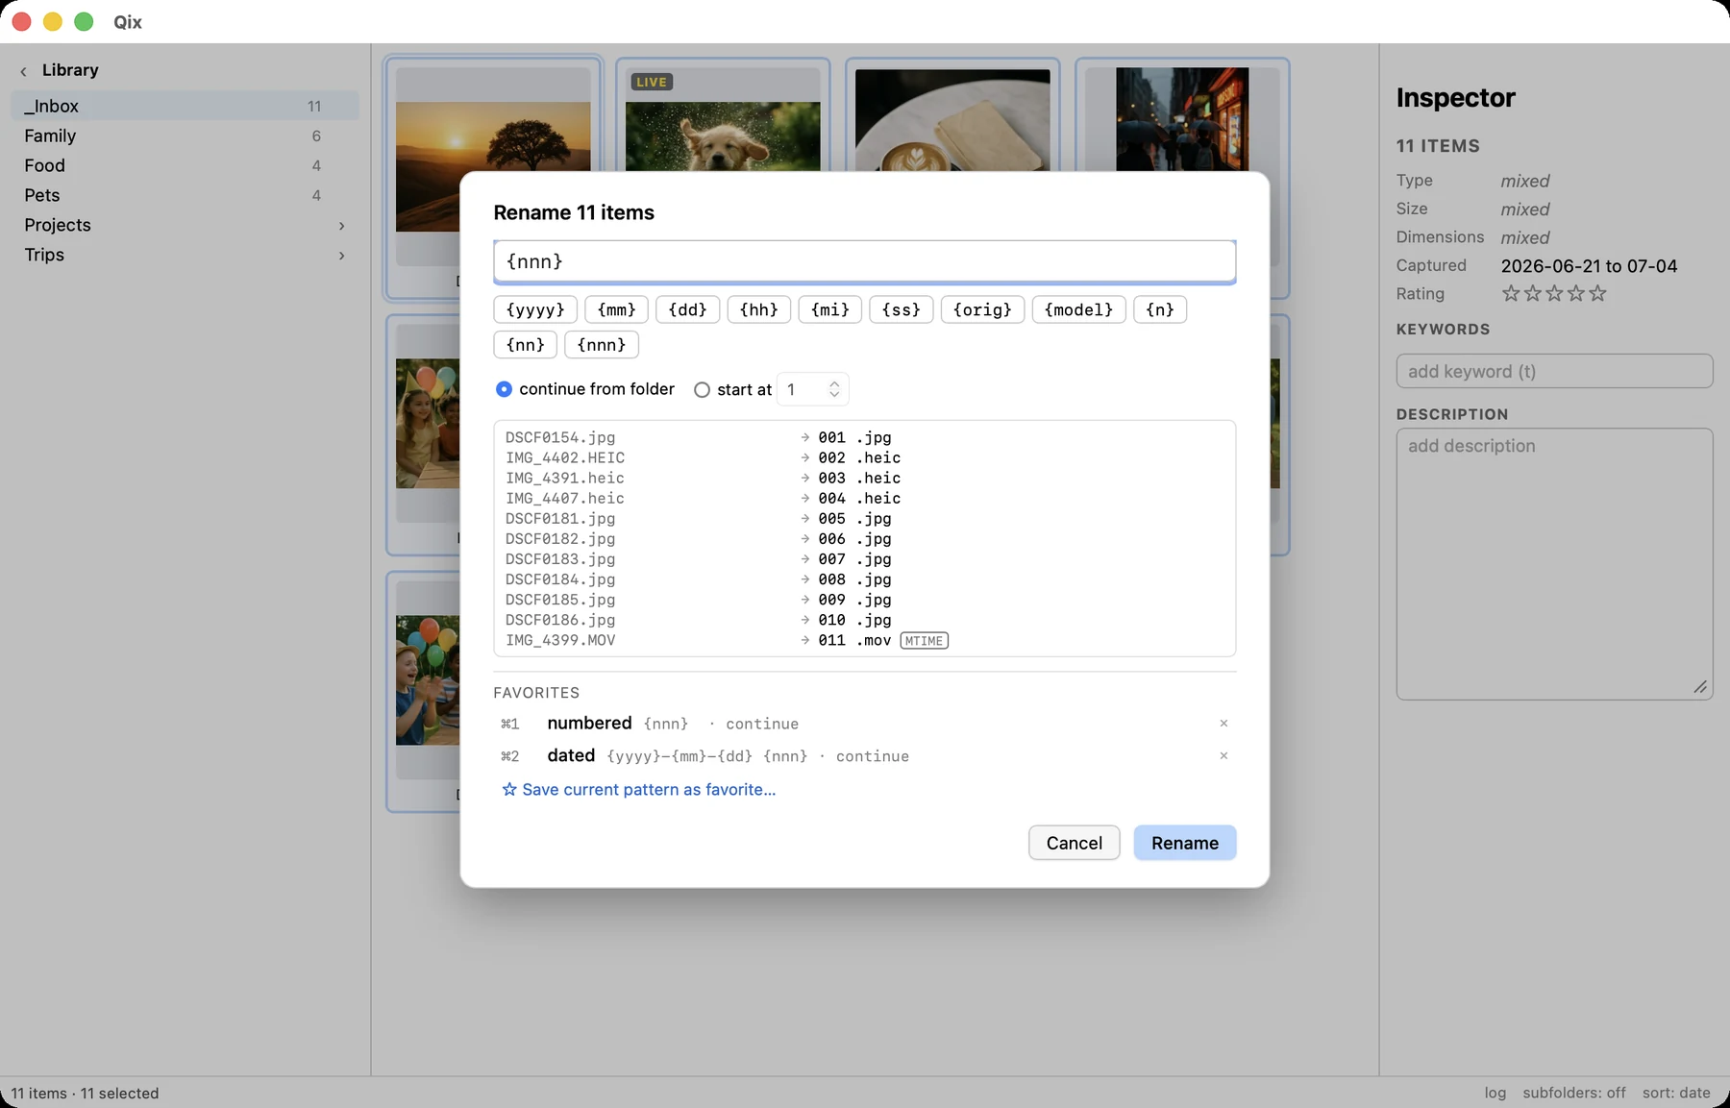Screen dimensions: 1730x1108
Task: Select the Projects folder row
Action: tap(185, 225)
